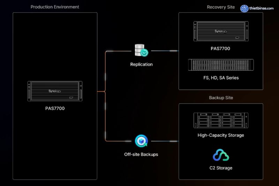Select the High-Capacity Storage unit image

(x=221, y=120)
